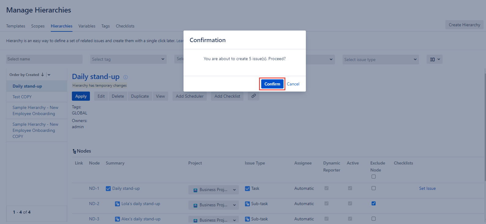Click the Sub-task icon for Lola's daily stand-up
This screenshot has height=224, width=486.
[117, 204]
